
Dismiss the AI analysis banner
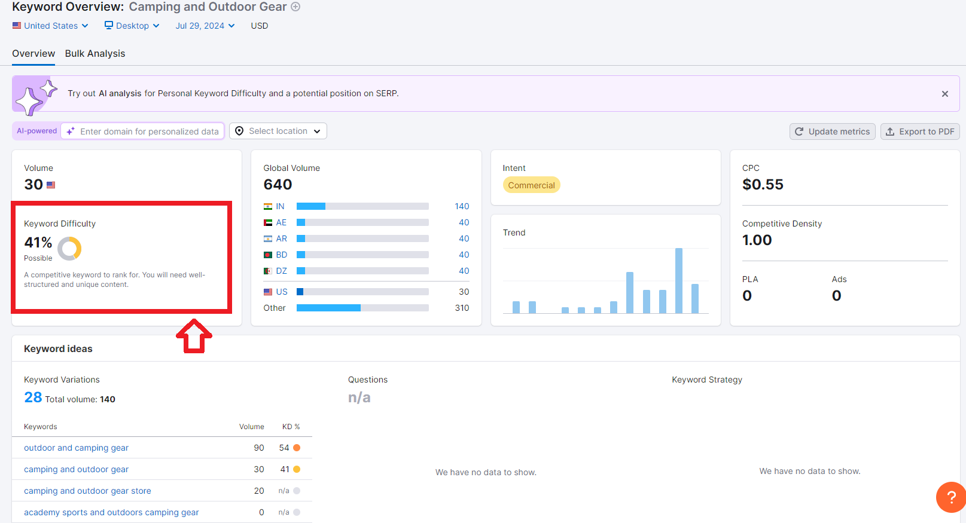coord(945,94)
